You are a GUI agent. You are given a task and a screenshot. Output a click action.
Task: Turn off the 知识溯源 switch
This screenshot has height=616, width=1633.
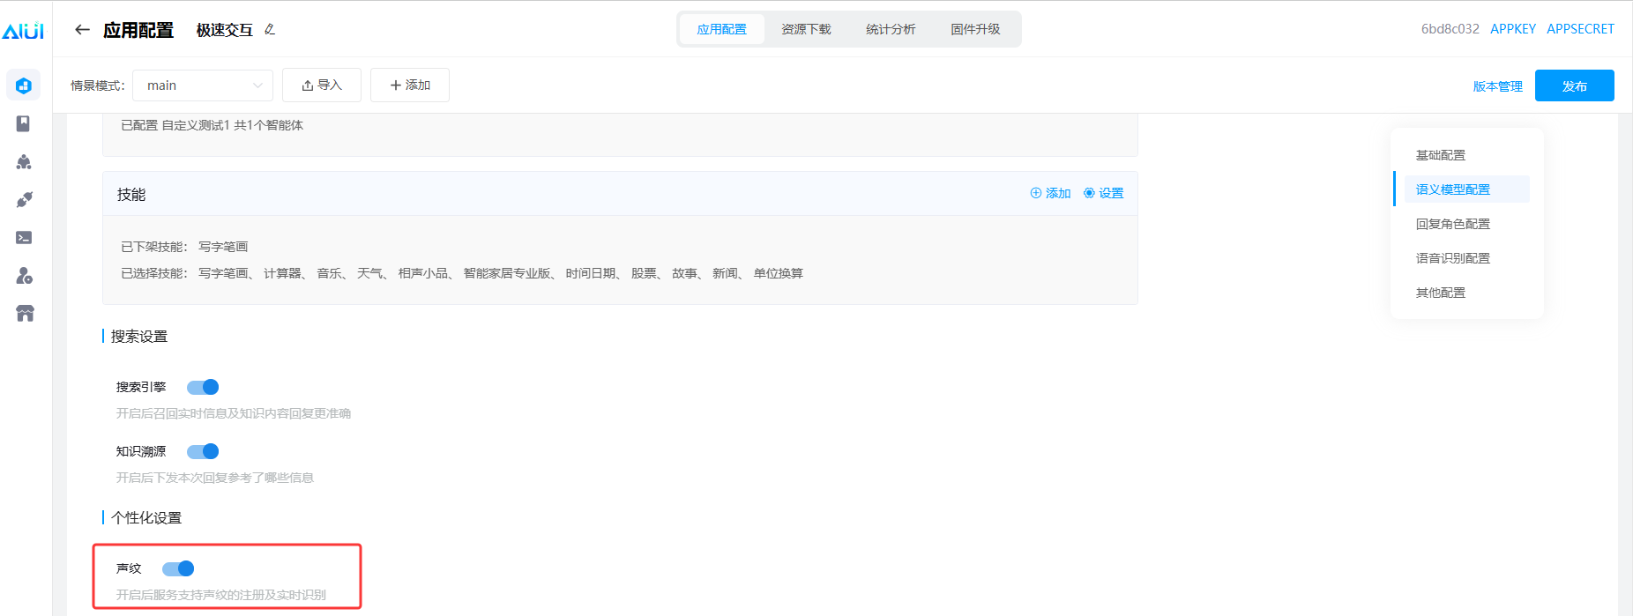pos(203,451)
